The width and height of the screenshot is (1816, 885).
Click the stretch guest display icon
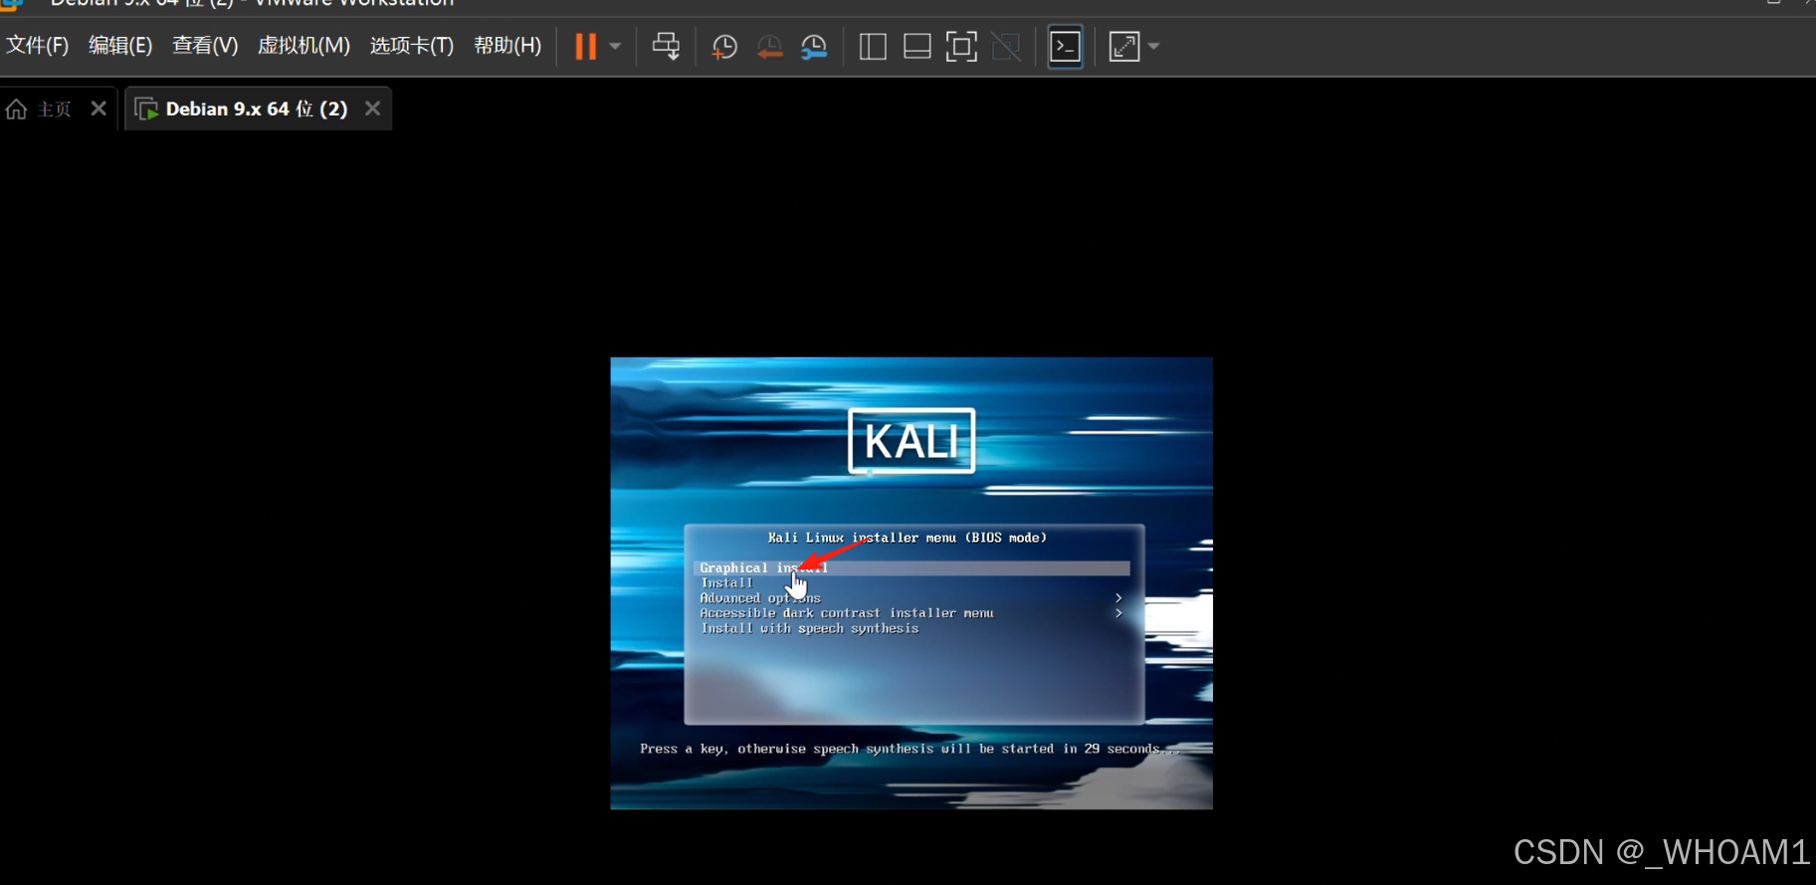pyautogui.click(x=1124, y=47)
